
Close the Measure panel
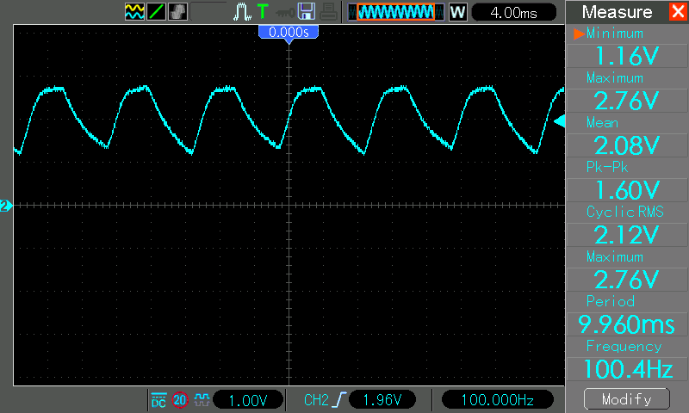click(x=677, y=12)
